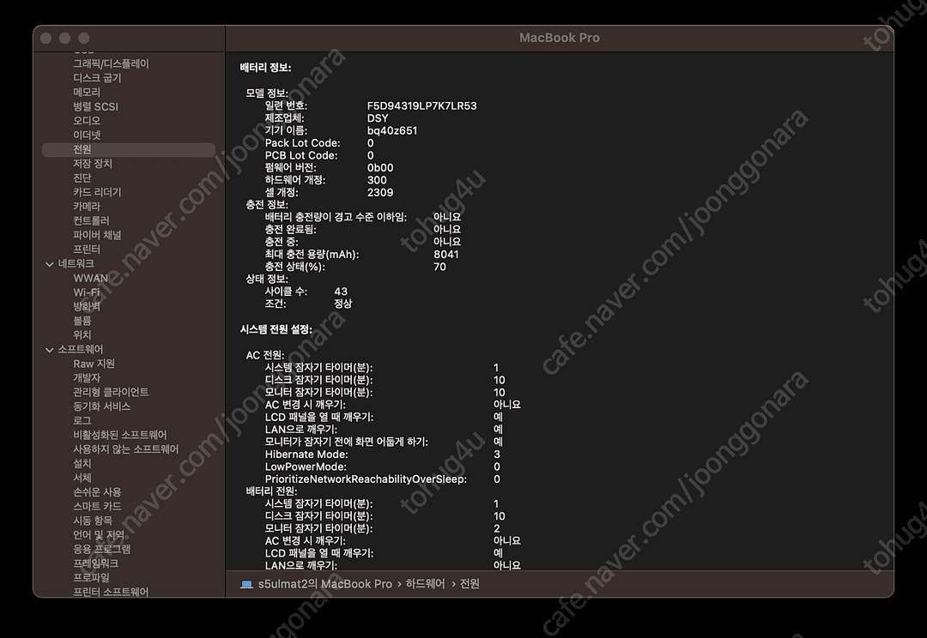Open the 로그 software entry
The height and width of the screenshot is (638, 927).
point(82,421)
